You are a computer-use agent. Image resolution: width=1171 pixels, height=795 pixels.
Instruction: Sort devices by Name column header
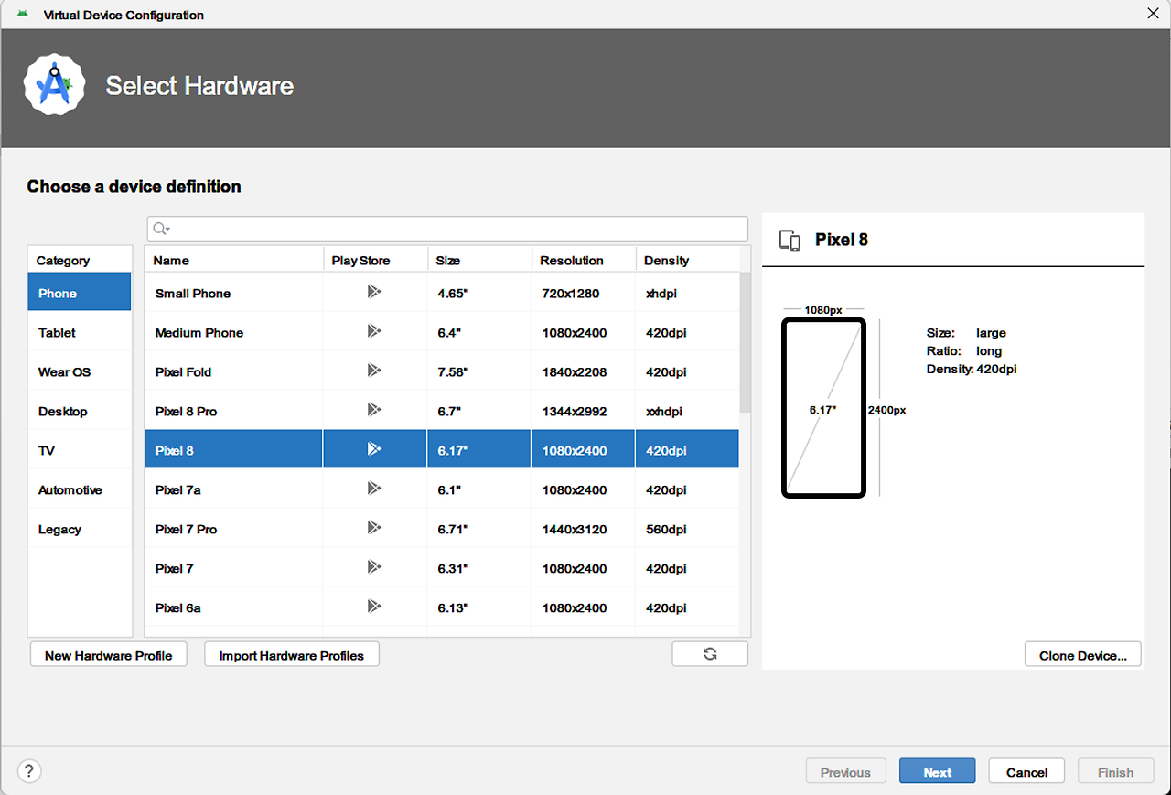pos(234,260)
